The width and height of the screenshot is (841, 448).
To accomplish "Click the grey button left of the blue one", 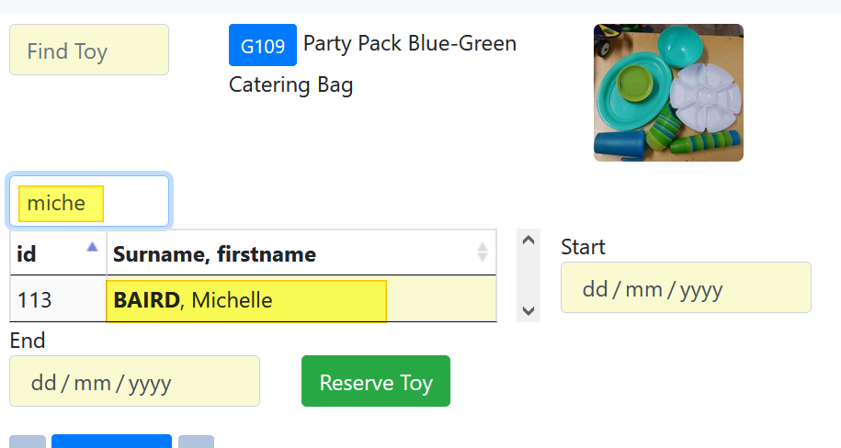I will (x=27, y=442).
